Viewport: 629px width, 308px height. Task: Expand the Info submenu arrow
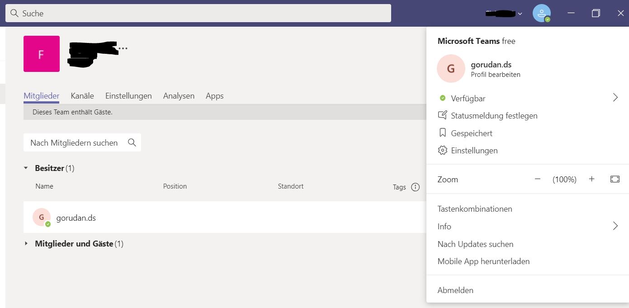[615, 226]
